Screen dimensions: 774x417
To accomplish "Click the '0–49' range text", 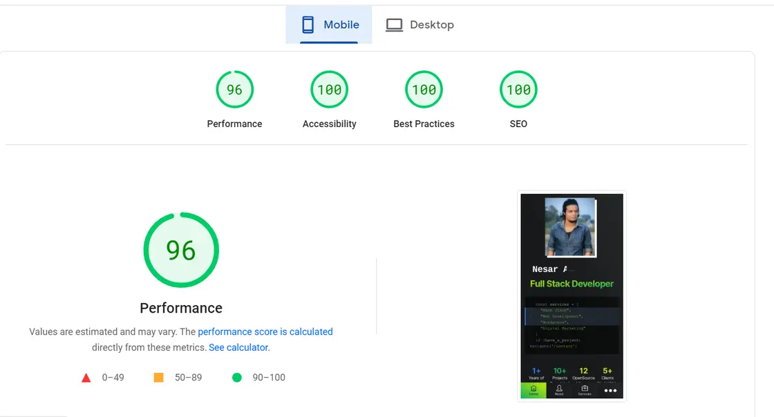I will [x=113, y=378].
